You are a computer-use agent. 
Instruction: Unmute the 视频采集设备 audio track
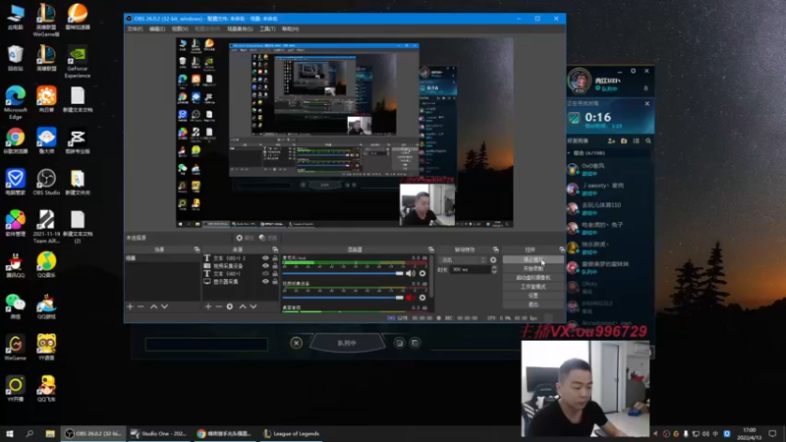[411, 298]
